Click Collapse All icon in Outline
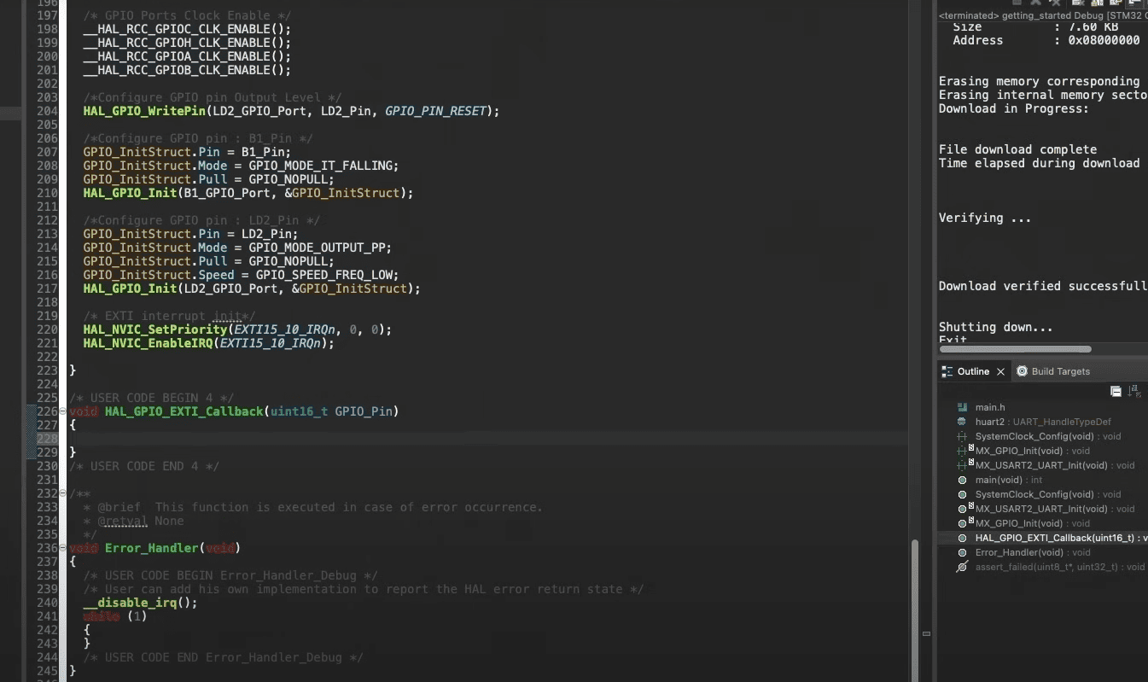Image resolution: width=1148 pixels, height=682 pixels. [x=1116, y=391]
